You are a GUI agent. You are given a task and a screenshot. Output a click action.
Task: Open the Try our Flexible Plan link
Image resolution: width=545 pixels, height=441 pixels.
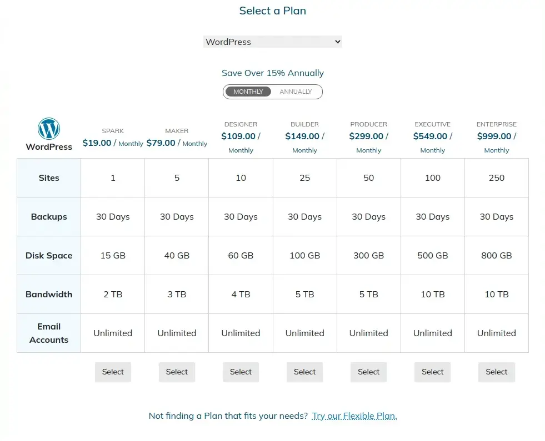click(354, 415)
